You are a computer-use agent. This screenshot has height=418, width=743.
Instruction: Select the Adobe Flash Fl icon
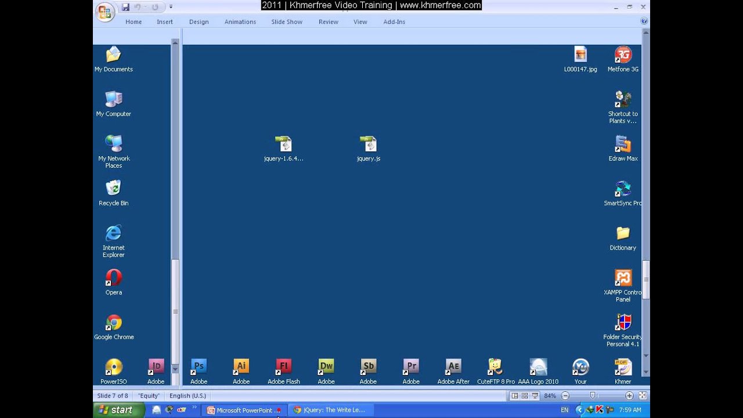tap(283, 367)
